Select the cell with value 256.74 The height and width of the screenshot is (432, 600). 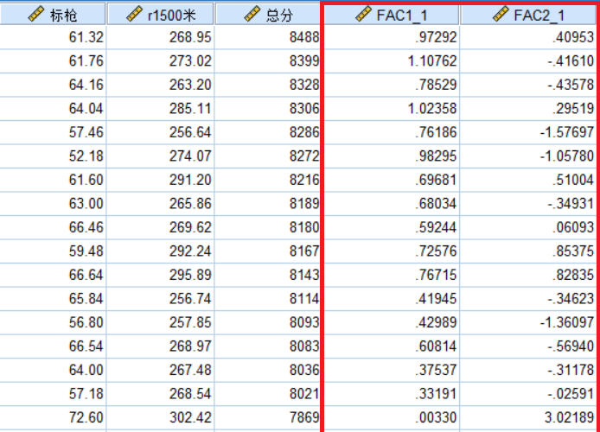point(160,299)
